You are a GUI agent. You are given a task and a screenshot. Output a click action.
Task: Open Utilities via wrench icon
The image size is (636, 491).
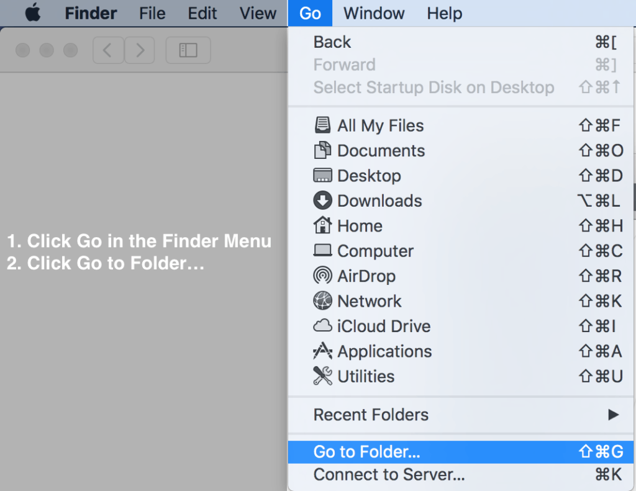click(x=322, y=376)
